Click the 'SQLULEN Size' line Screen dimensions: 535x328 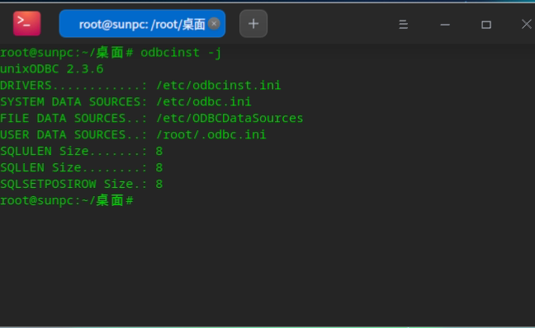[82, 151]
